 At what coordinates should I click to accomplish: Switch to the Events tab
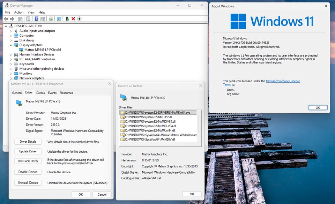[x=52, y=93]
